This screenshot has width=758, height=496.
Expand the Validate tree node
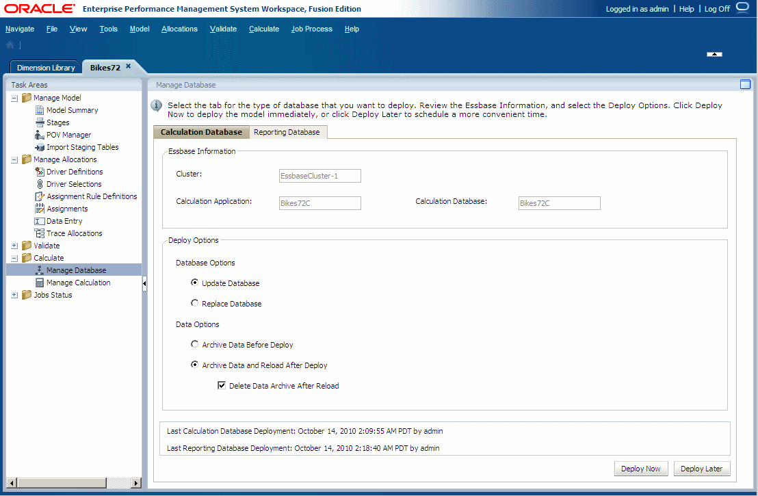click(x=14, y=245)
